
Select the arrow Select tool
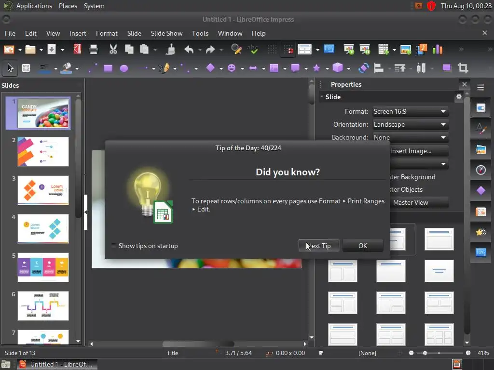[10, 68]
